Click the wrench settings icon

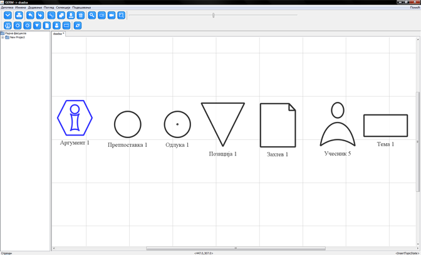click(51, 15)
